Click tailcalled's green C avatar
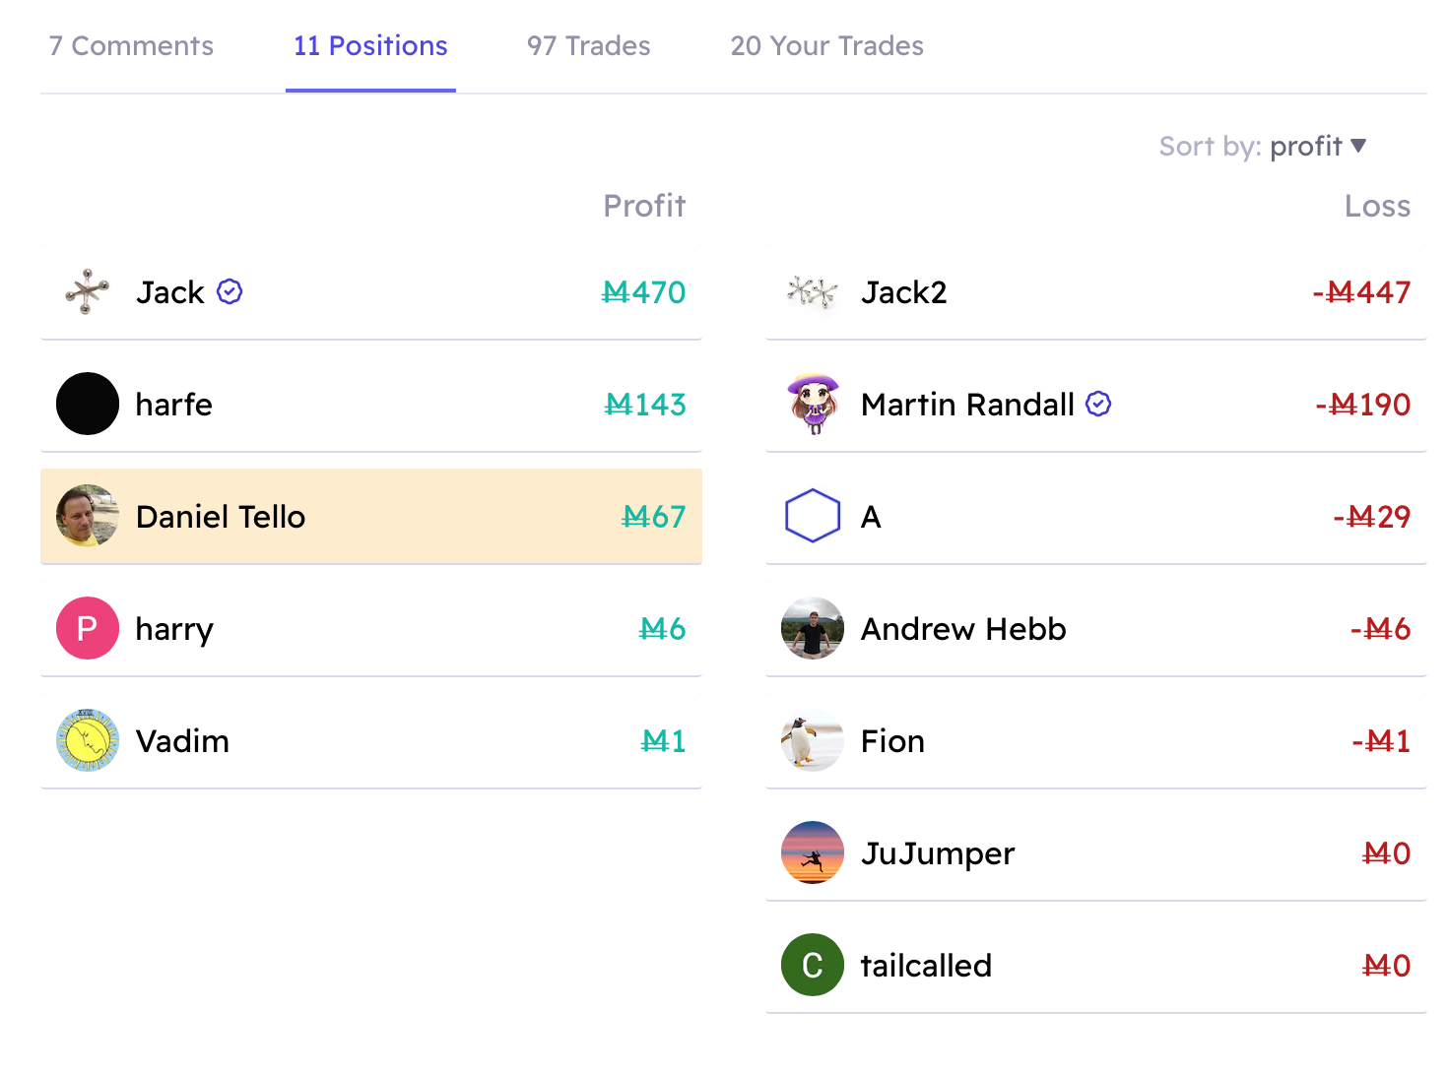 click(x=813, y=965)
